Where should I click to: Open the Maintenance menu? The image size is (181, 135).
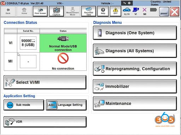pyautogui.click(x=135, y=103)
